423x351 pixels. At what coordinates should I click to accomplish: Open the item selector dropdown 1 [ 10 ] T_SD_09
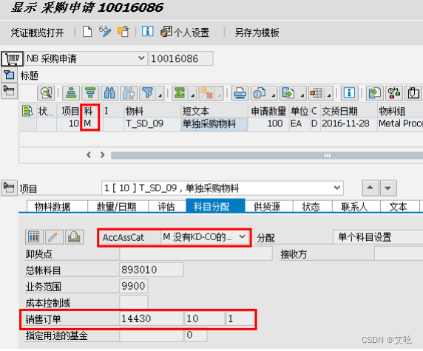click(223, 188)
